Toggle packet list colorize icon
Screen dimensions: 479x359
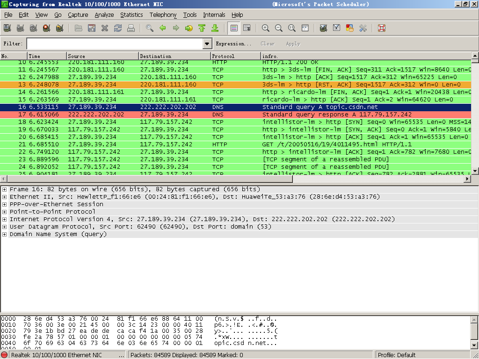point(234,28)
